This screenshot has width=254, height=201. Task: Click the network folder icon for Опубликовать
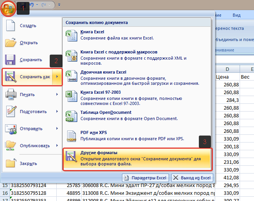coord(10,146)
